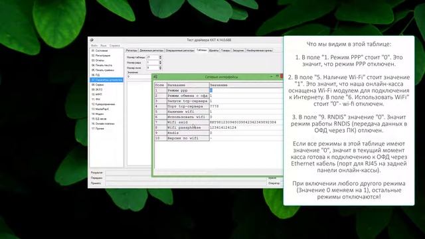Viewport: 425px width, 239px height.
Task: Select 04 Печать текста in the sidebar
Action: [102, 65]
